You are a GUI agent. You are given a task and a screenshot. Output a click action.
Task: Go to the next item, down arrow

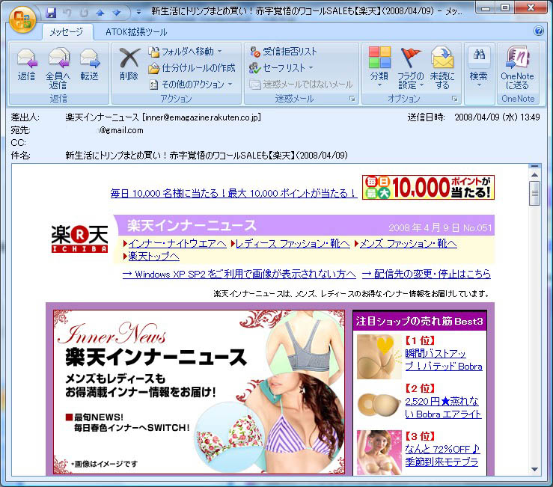point(117,13)
